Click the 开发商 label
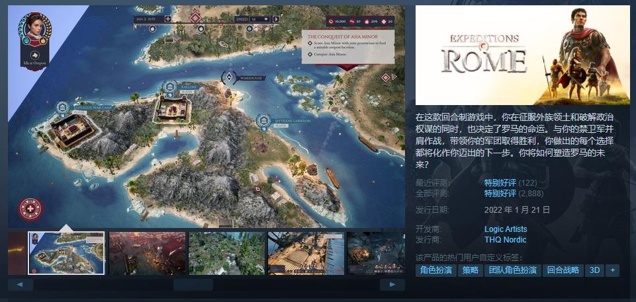Viewport: 636px width, 302px height. [428, 229]
